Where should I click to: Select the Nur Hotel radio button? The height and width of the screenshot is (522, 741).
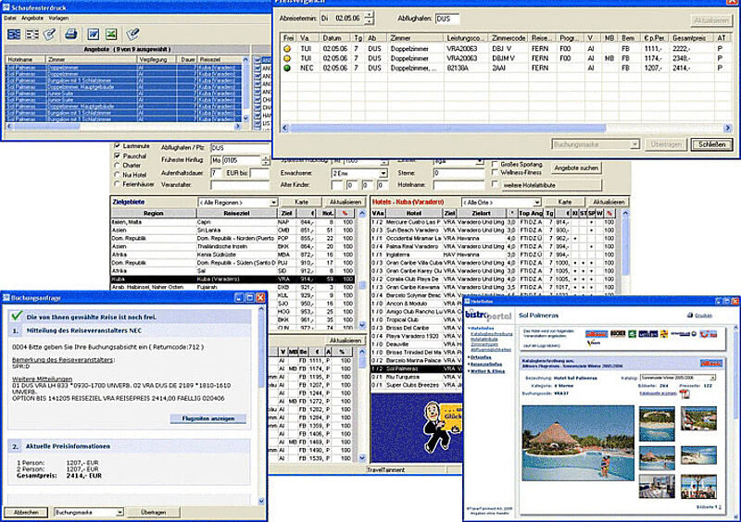click(118, 175)
